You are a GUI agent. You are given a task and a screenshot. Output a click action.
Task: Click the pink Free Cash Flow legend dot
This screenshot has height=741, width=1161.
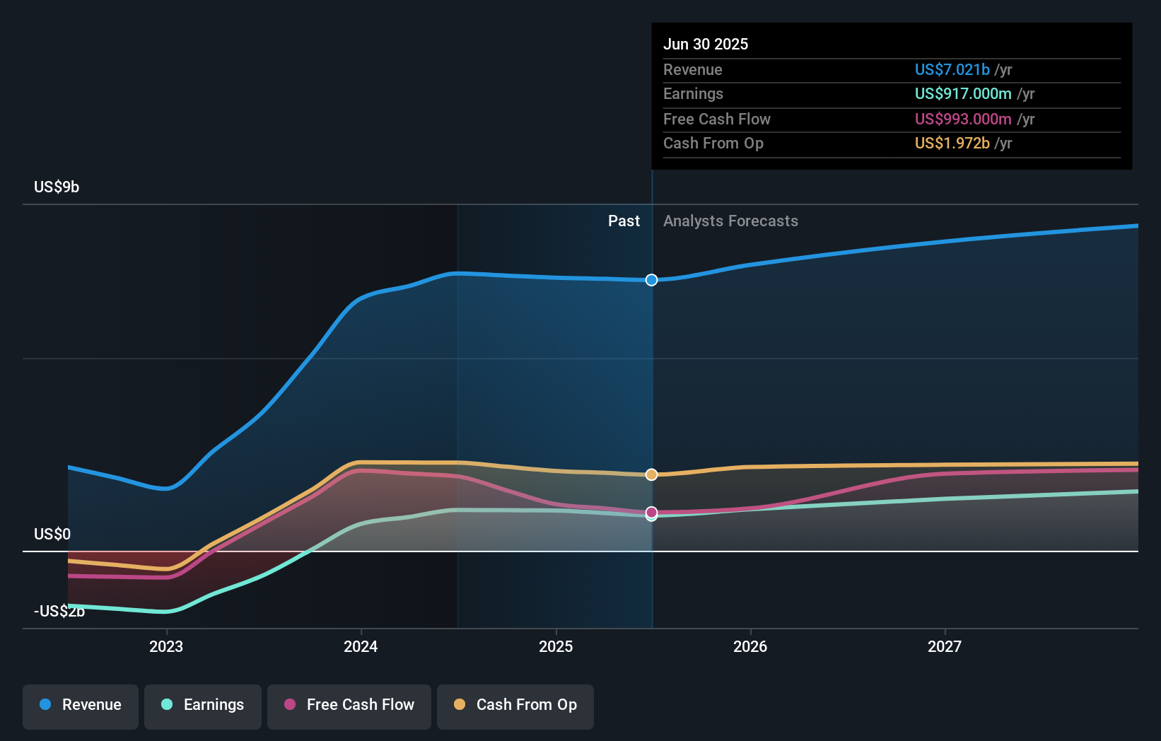coord(288,705)
